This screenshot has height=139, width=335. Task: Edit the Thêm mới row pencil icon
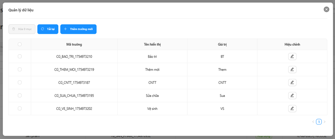[x=292, y=70]
